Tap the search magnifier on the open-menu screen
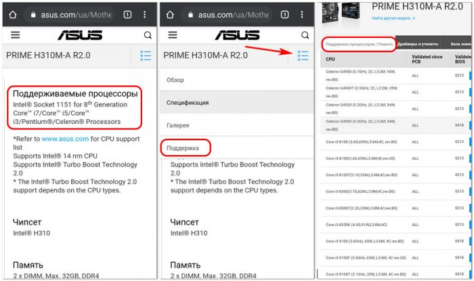Viewport: 474px width, 281px height. (x=305, y=35)
